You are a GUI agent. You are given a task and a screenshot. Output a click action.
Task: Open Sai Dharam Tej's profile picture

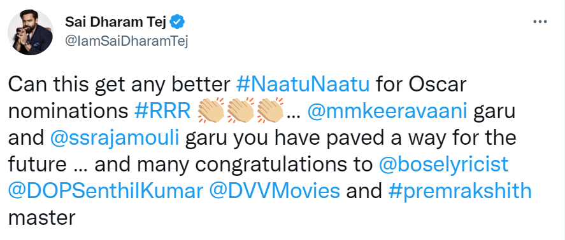[31, 32]
